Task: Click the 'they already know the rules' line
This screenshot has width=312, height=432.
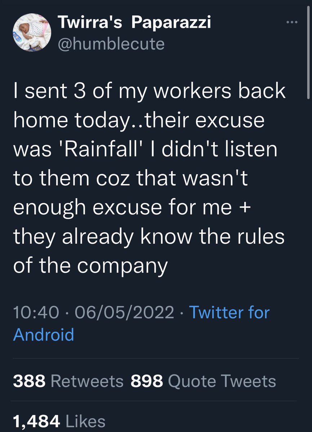Action: click(149, 237)
